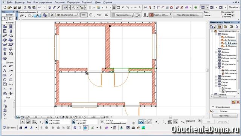Open the Документ menu

point(59,2)
